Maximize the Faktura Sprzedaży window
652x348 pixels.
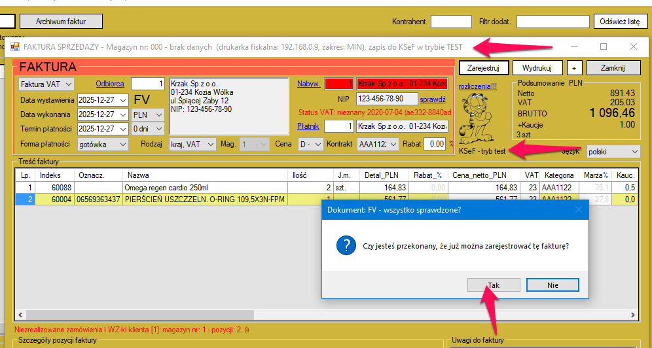tap(604, 46)
